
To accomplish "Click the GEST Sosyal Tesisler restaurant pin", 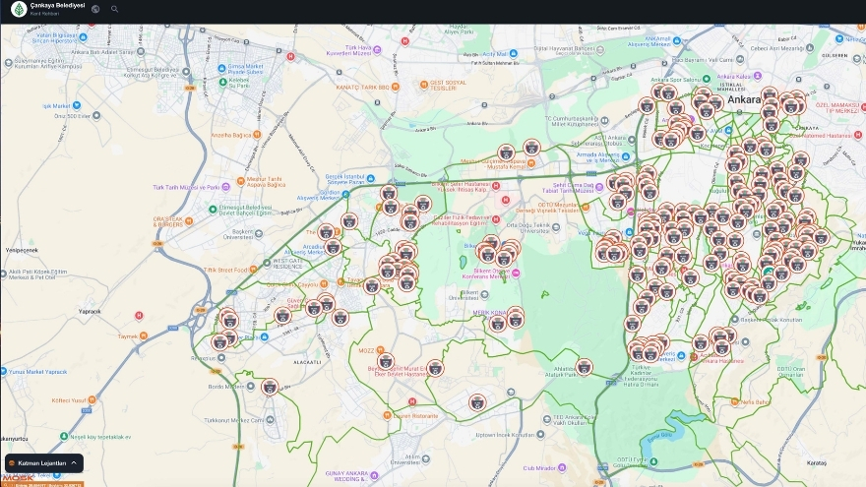I will pyautogui.click(x=424, y=86).
